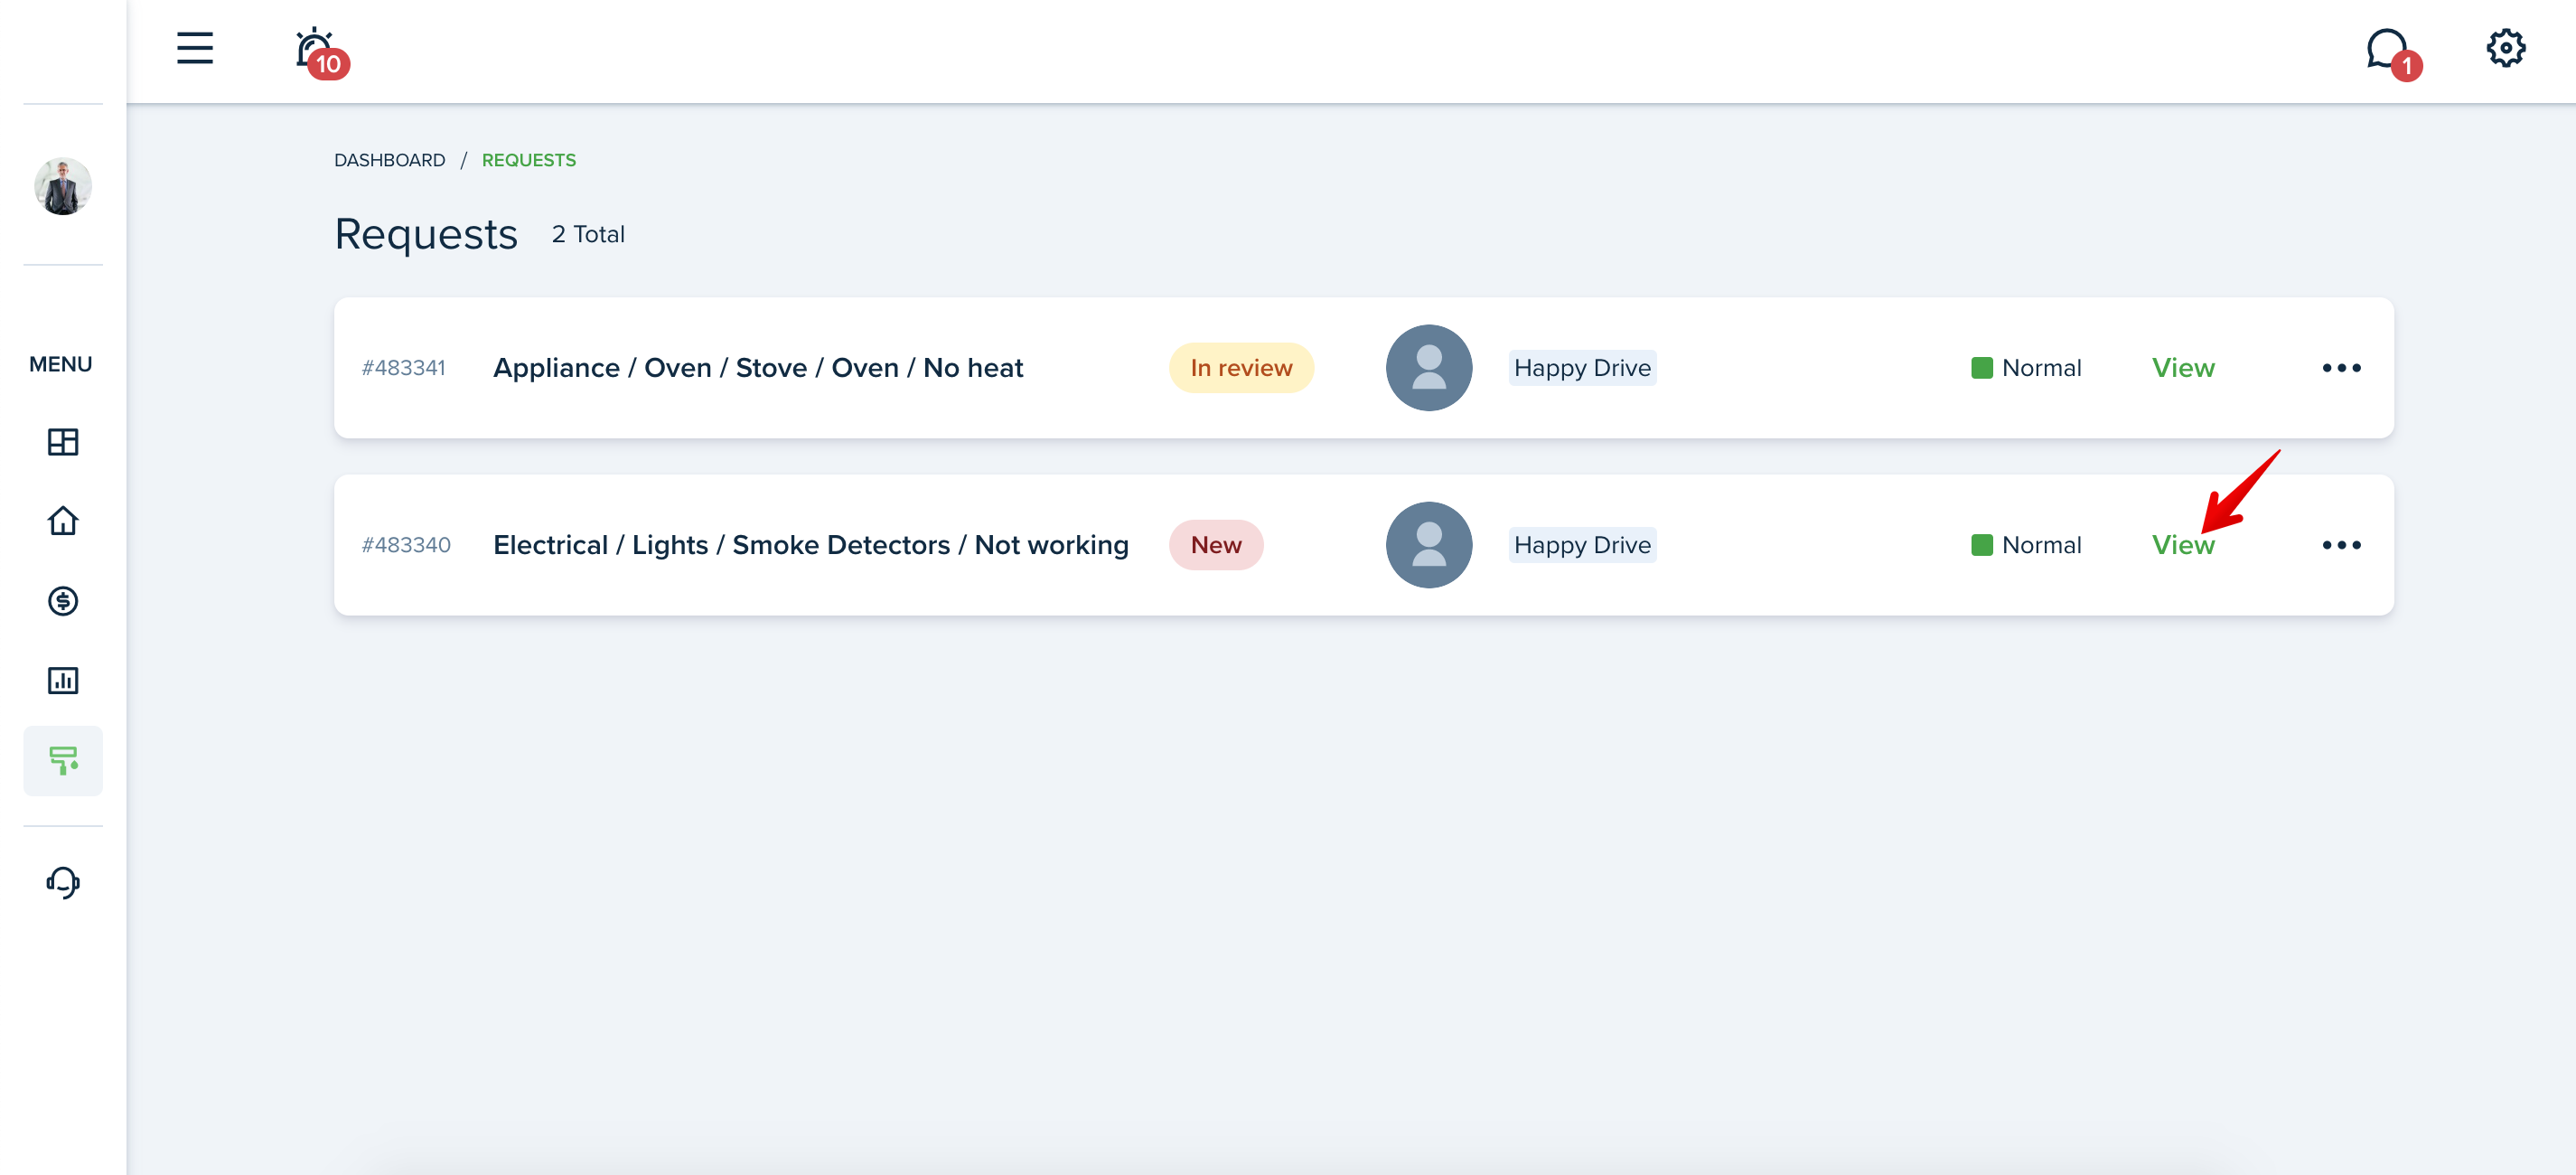Click the REQUESTS breadcrumb
Screen dimensions: 2576x1175
[529, 160]
